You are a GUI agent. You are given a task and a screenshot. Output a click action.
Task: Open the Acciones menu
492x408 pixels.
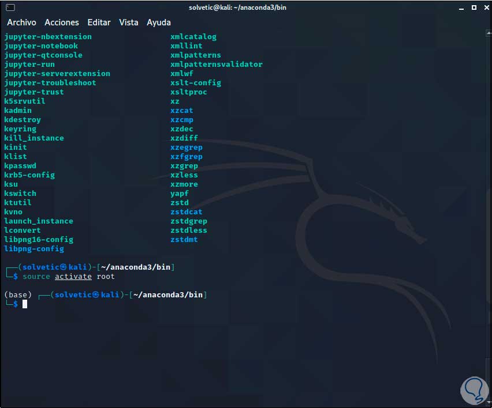[x=61, y=22]
